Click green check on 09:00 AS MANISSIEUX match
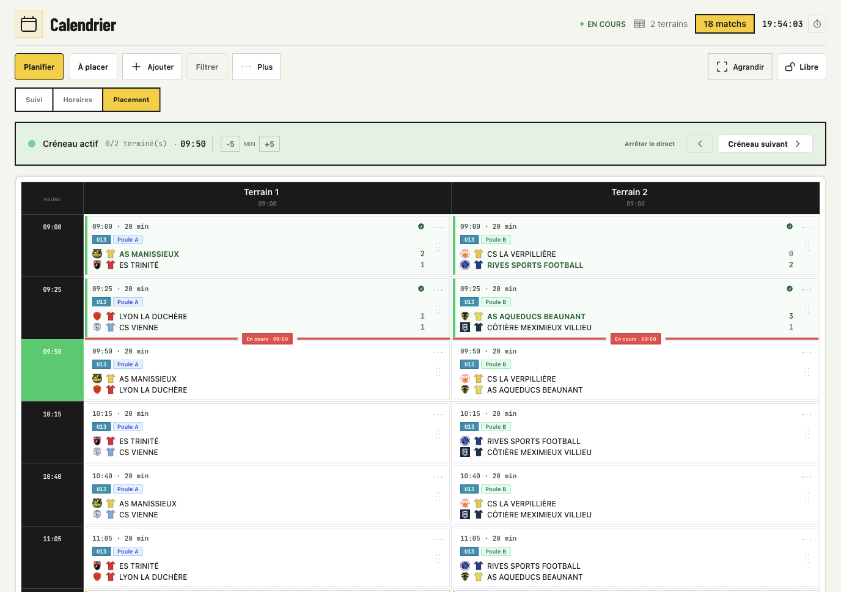Viewport: 841px width, 592px height. pyautogui.click(x=421, y=226)
